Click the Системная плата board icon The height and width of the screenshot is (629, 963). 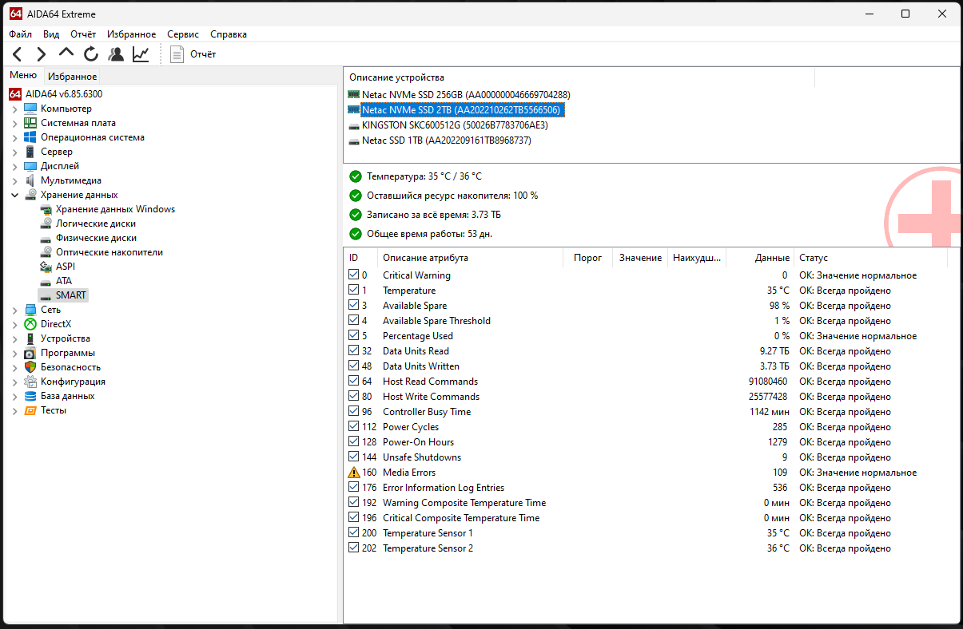pos(30,123)
